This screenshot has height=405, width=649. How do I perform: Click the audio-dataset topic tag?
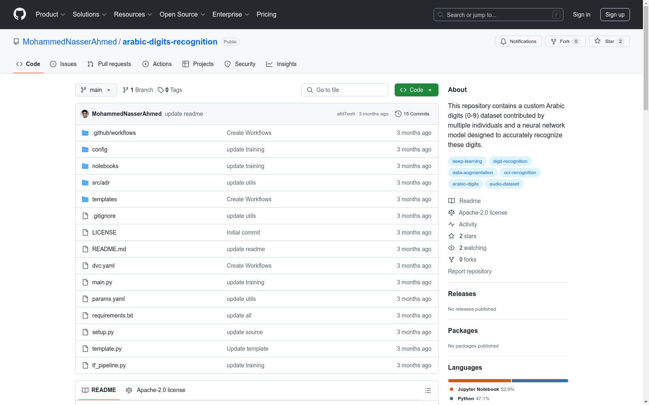coord(504,184)
